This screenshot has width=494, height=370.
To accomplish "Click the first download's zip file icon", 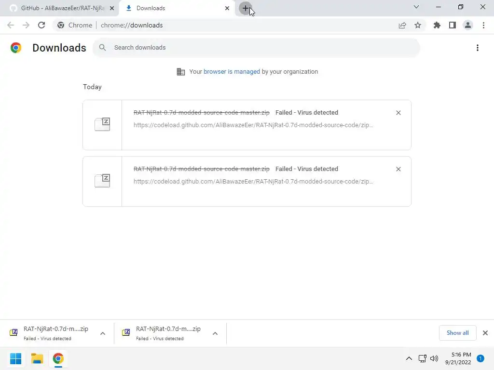I will coord(102,124).
